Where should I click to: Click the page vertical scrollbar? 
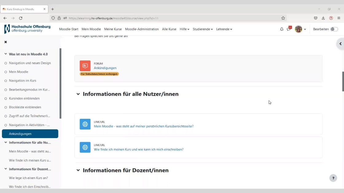click(343, 81)
